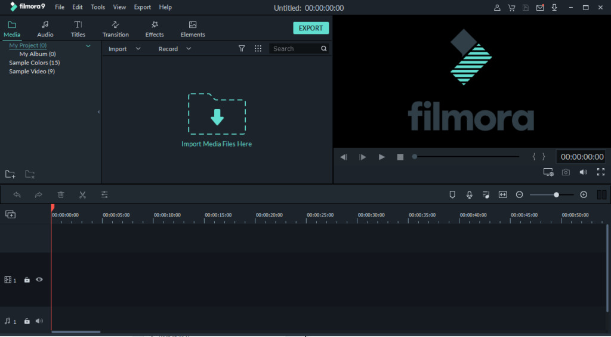Collapse the media library side panel arrow

98,112
